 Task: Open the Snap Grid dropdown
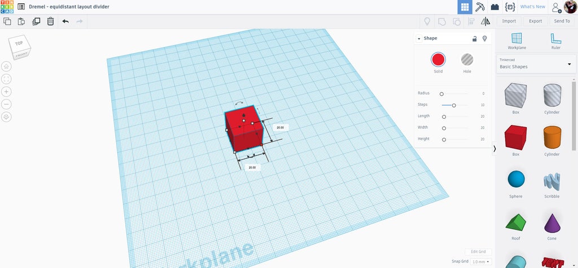click(x=481, y=262)
